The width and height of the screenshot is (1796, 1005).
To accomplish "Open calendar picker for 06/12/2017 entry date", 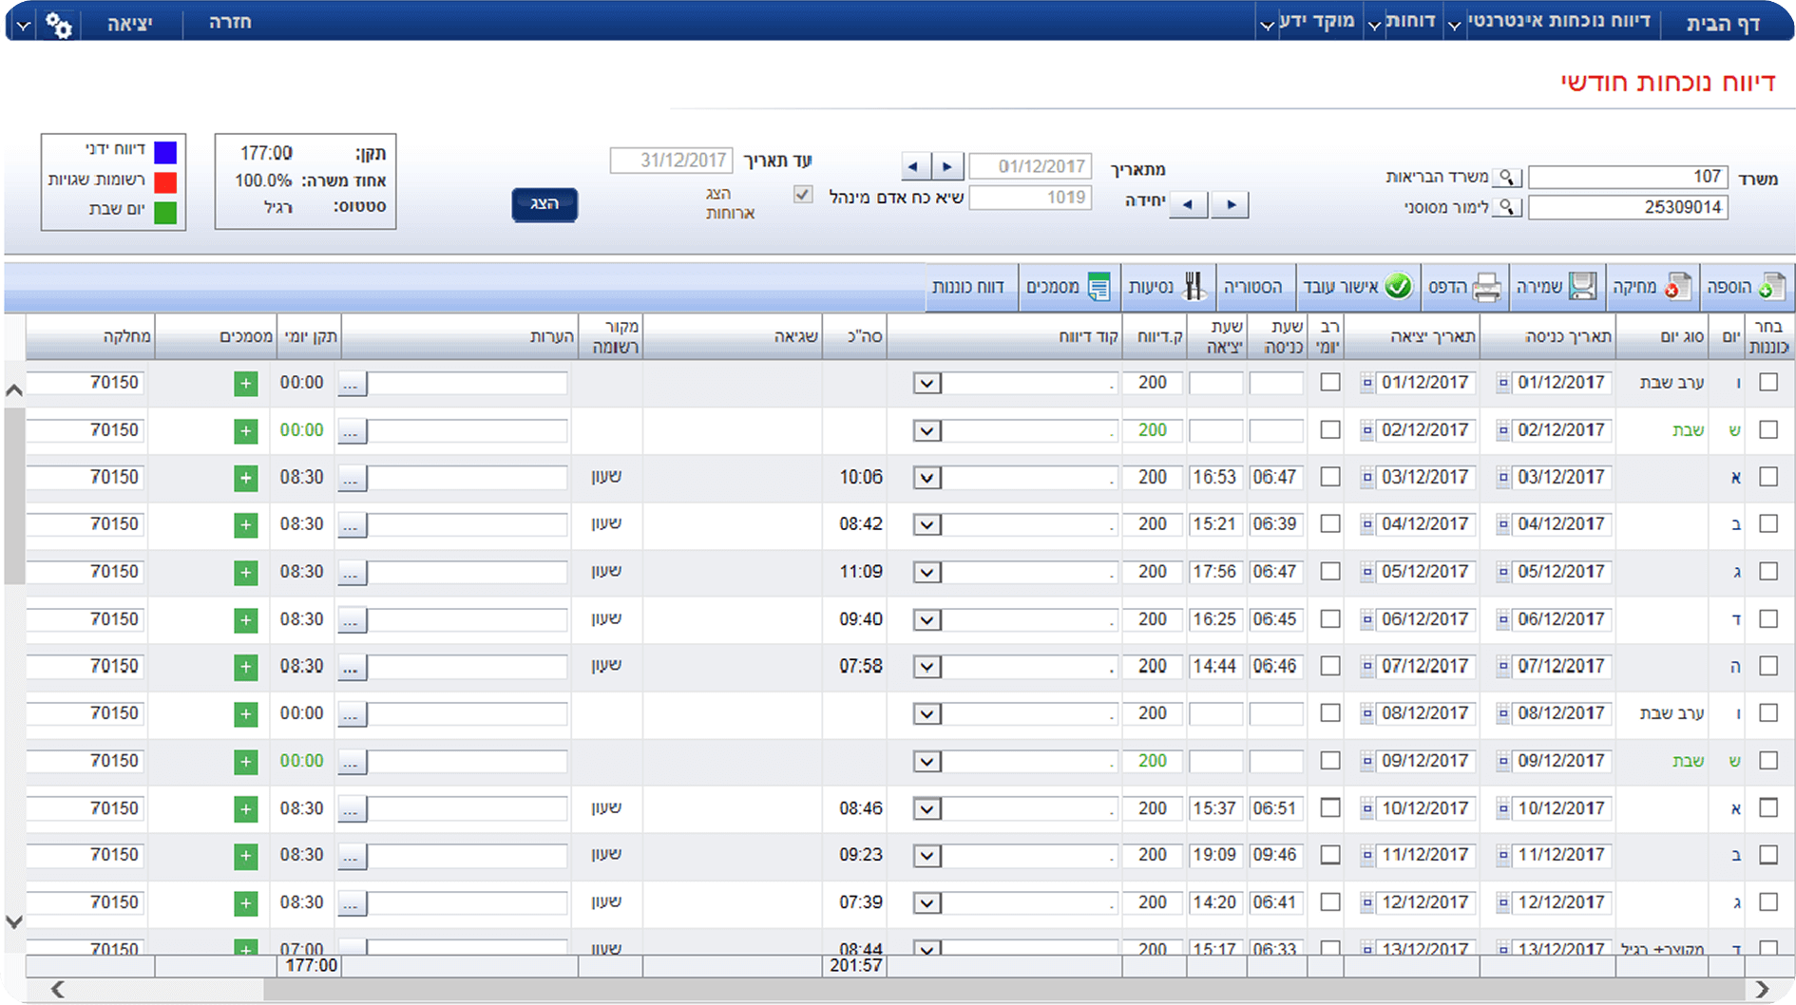I will click(x=1503, y=619).
